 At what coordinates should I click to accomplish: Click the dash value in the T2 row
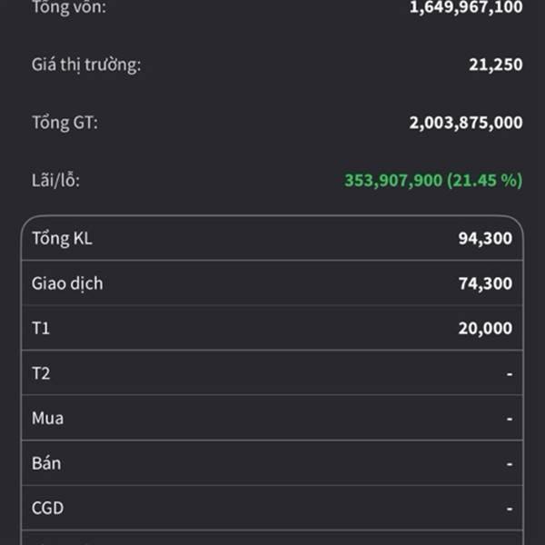point(509,373)
